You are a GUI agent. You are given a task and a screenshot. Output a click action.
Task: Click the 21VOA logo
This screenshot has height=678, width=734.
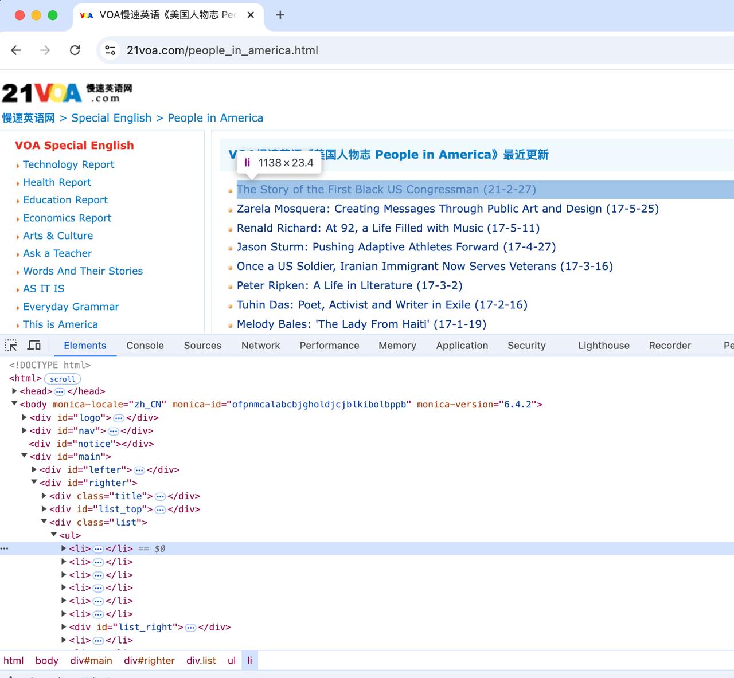(67, 92)
